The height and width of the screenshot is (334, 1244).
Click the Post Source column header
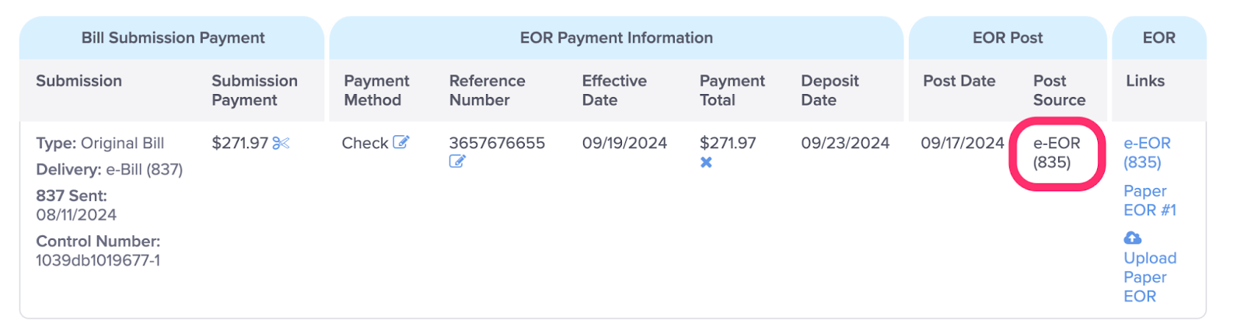[1059, 90]
